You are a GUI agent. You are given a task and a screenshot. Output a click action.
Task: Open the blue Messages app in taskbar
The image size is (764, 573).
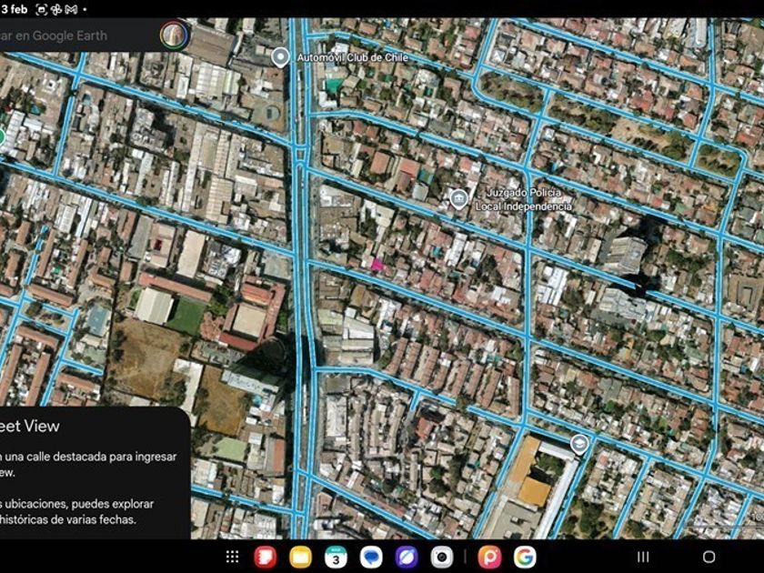click(x=371, y=557)
